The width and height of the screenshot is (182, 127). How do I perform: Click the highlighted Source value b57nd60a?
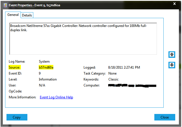pos(46,67)
